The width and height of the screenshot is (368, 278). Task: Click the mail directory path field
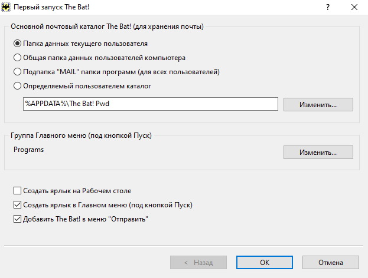click(151, 104)
